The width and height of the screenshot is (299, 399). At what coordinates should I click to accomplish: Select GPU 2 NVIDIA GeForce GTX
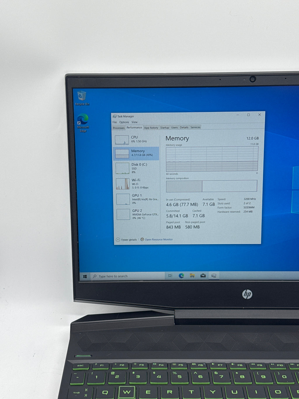click(x=138, y=214)
